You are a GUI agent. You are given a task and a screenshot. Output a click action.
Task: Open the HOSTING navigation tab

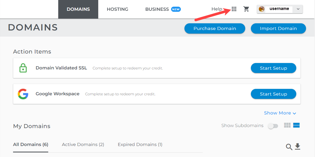117,9
